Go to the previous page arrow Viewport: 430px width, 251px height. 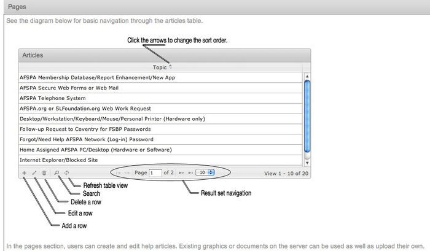coord(127,173)
